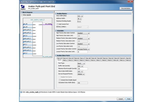This screenshot has height=102, width=153.
Task: Check the Add Control Port option
Action: [x=57, y=24]
